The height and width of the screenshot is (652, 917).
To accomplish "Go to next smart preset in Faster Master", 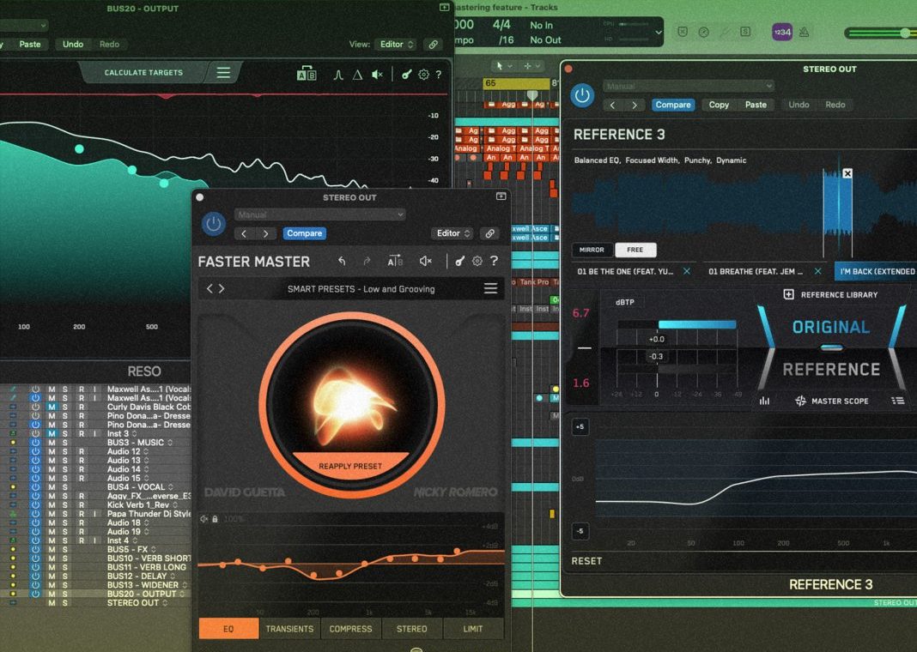I will click(221, 288).
